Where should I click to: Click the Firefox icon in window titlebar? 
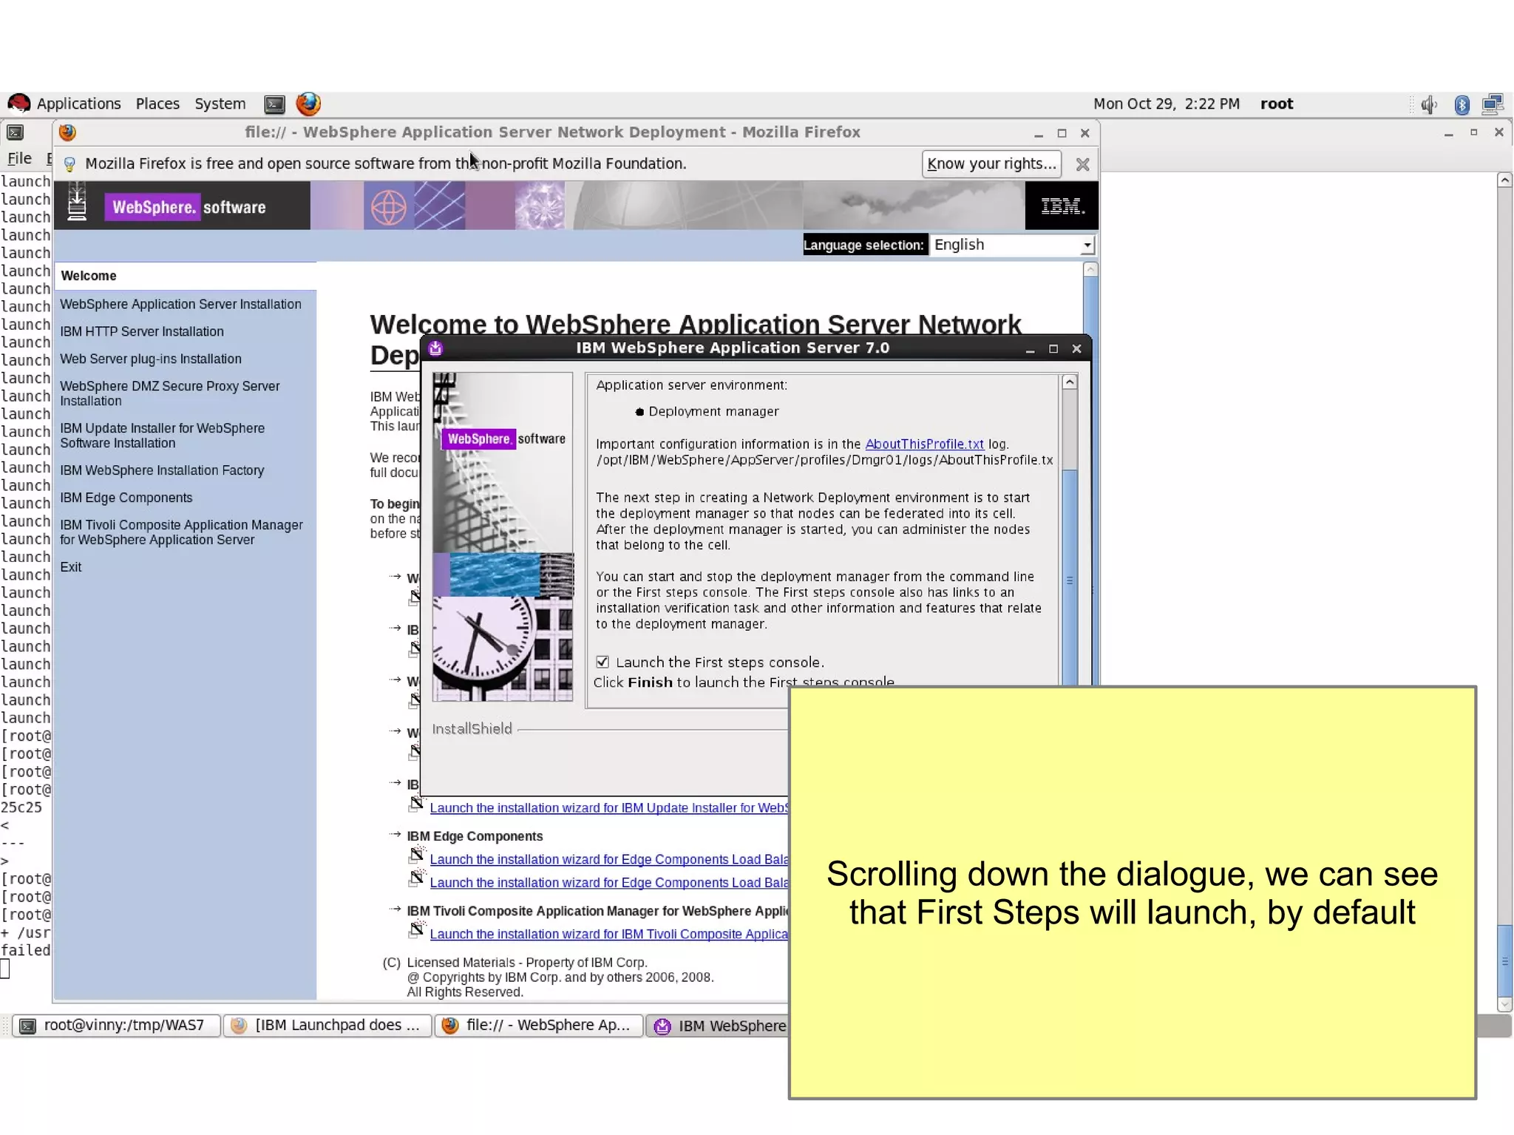tap(67, 132)
